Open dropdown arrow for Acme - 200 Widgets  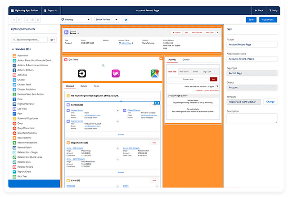118,148
